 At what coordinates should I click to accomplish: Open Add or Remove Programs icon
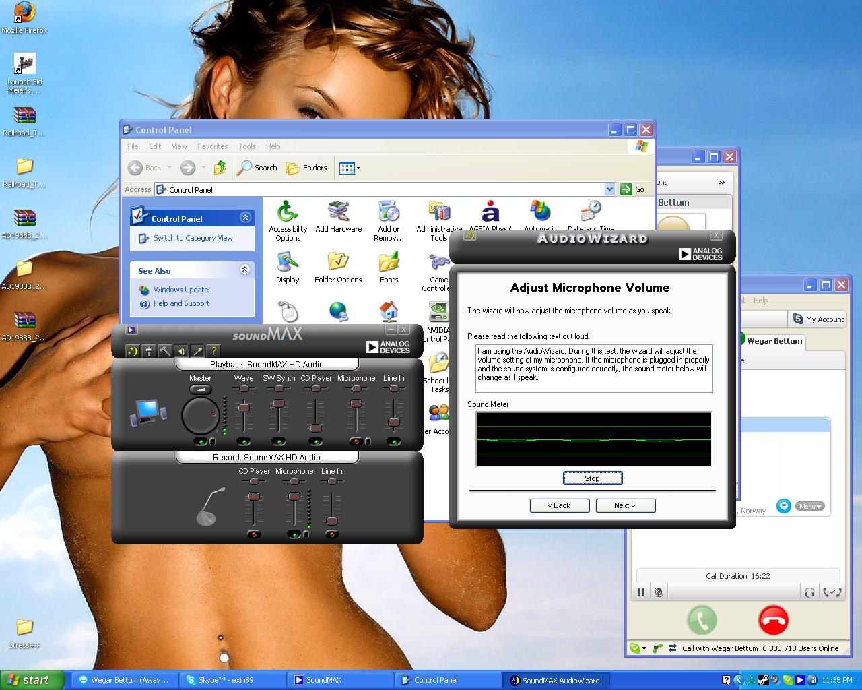pos(389,221)
